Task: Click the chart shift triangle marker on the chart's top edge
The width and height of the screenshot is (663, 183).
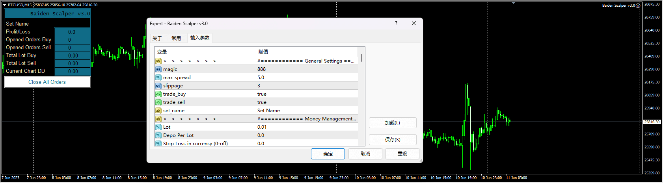Action: click(513, 3)
